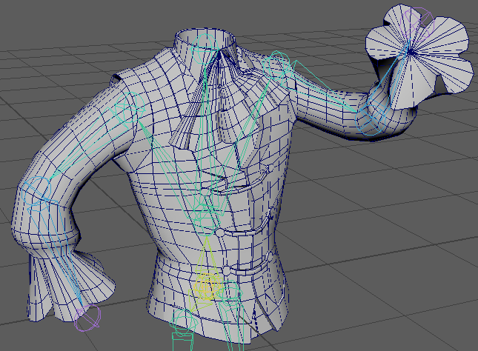478x351 pixels.
Task: Pick the teal neck joint inside the collar opening
Action: point(204,48)
